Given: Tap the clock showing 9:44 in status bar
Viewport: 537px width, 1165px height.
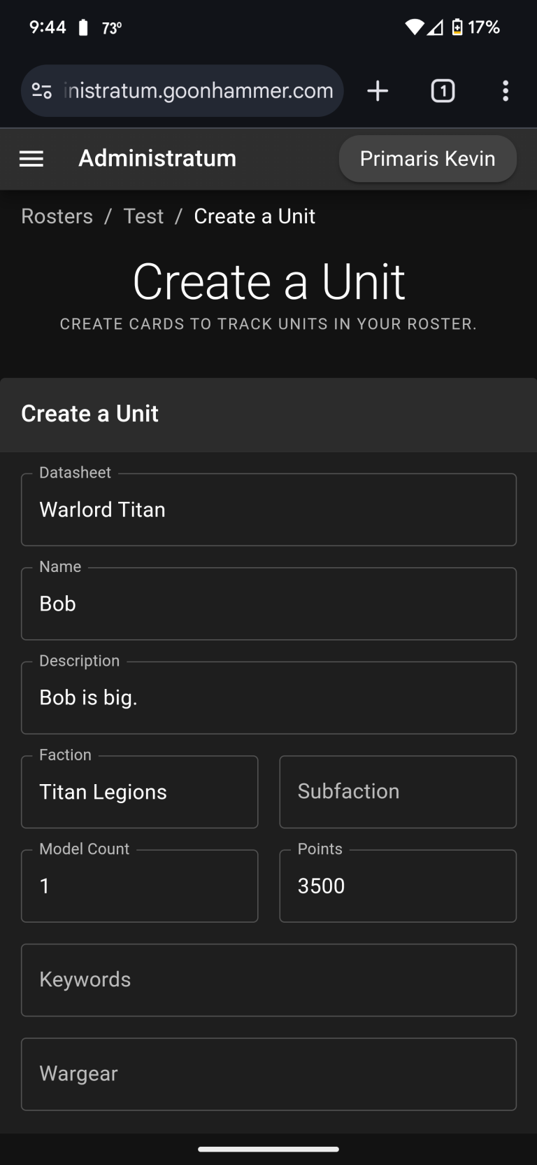Looking at the screenshot, I should point(48,27).
